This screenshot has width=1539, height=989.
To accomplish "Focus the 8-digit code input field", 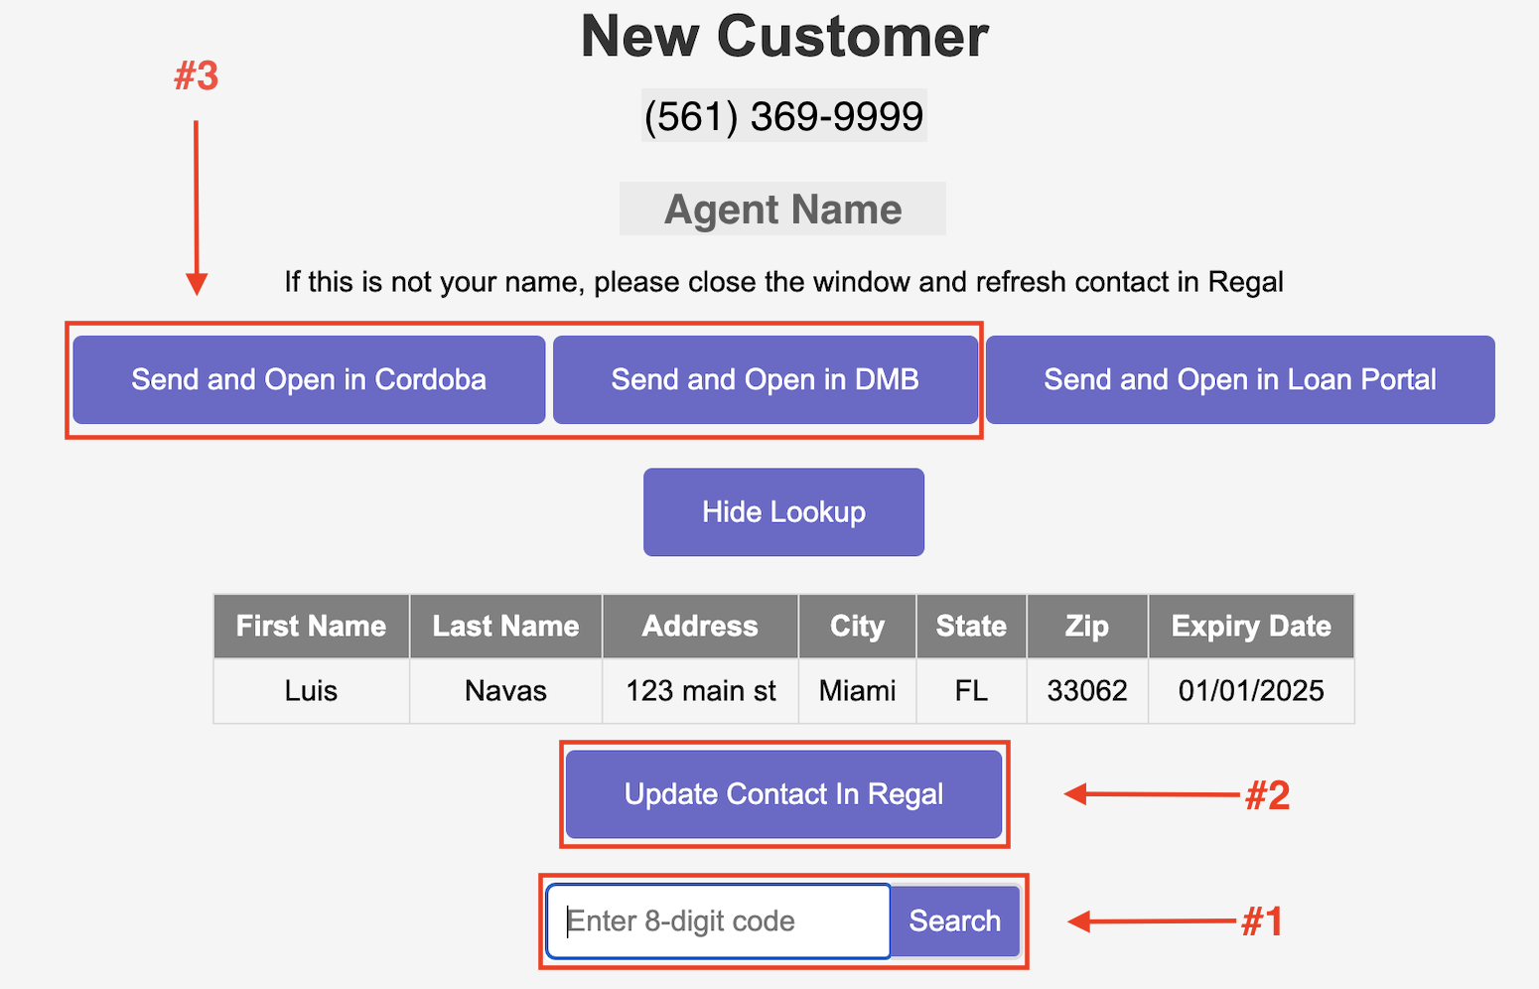I will click(x=719, y=921).
